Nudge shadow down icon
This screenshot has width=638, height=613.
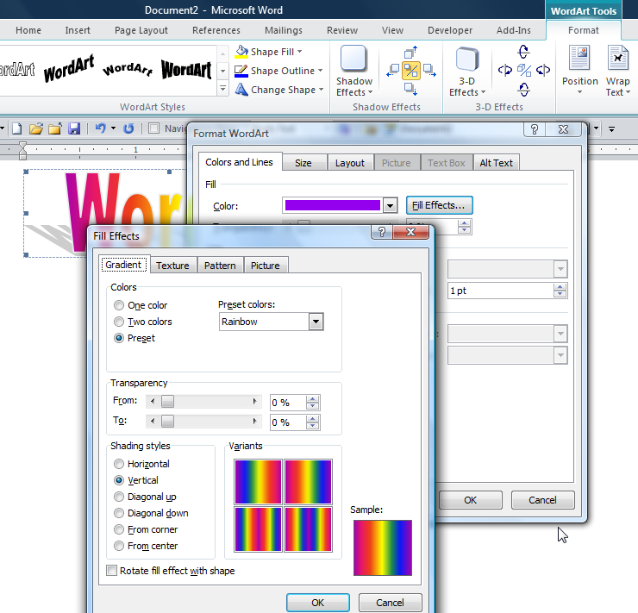pos(411,89)
